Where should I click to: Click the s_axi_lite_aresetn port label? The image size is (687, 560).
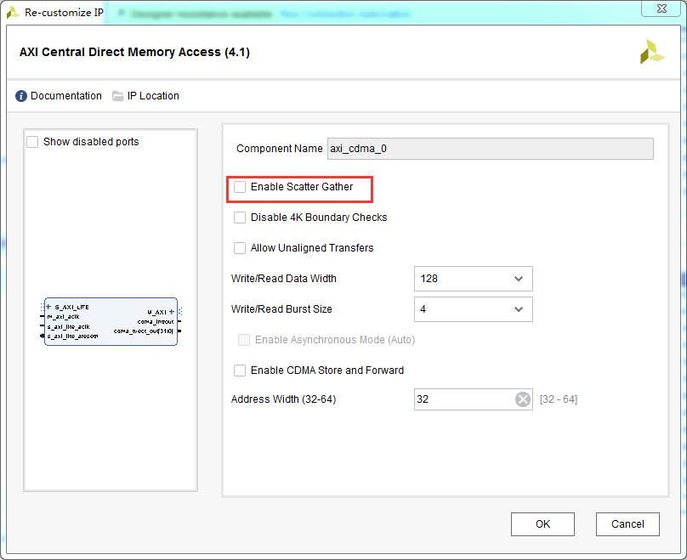click(x=72, y=337)
